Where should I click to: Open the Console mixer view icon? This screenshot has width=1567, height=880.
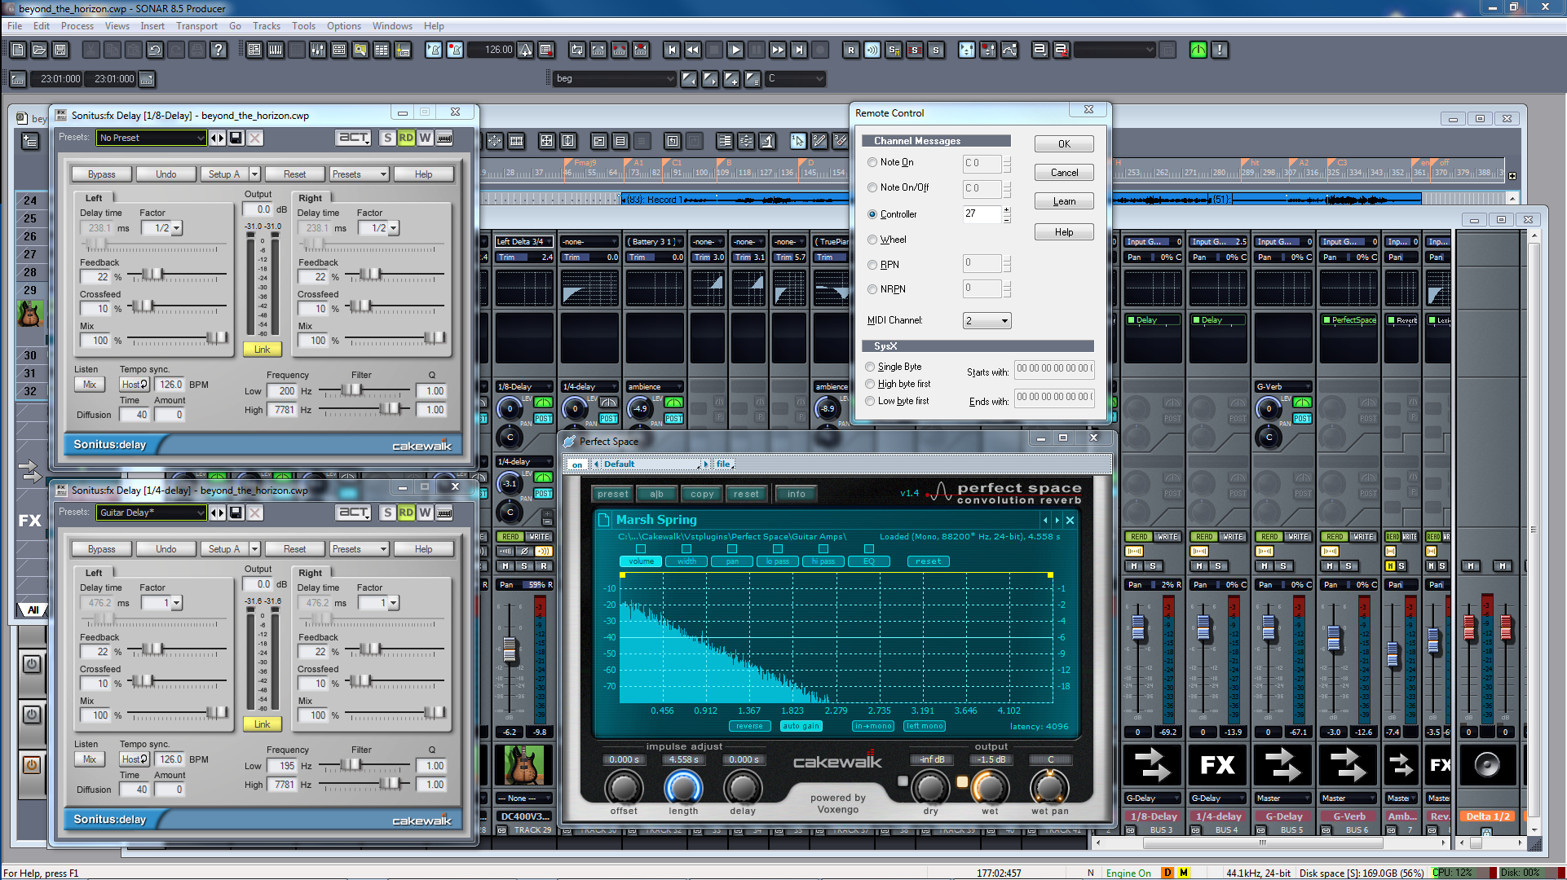[x=318, y=50]
